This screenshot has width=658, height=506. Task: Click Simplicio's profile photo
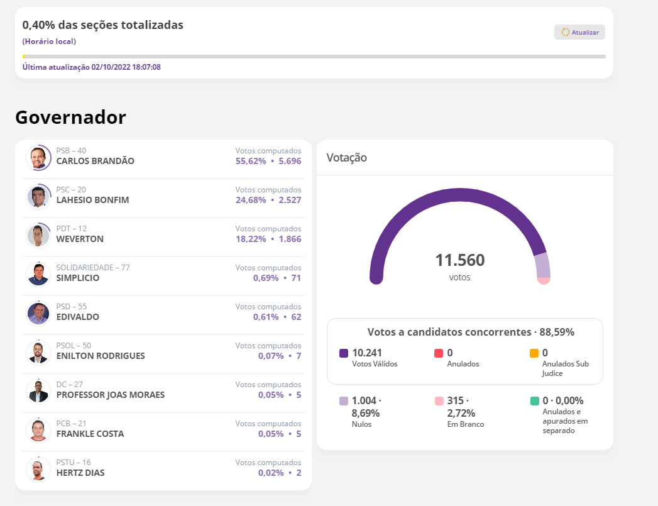(x=38, y=275)
